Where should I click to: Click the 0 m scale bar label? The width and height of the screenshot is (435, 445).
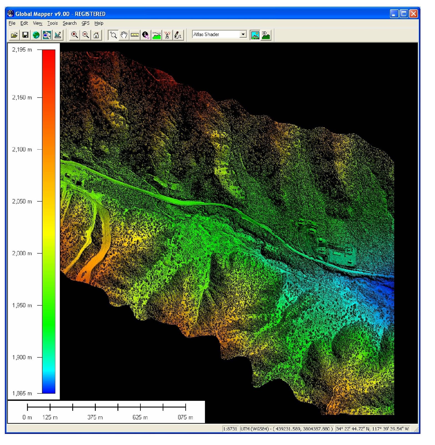27,417
